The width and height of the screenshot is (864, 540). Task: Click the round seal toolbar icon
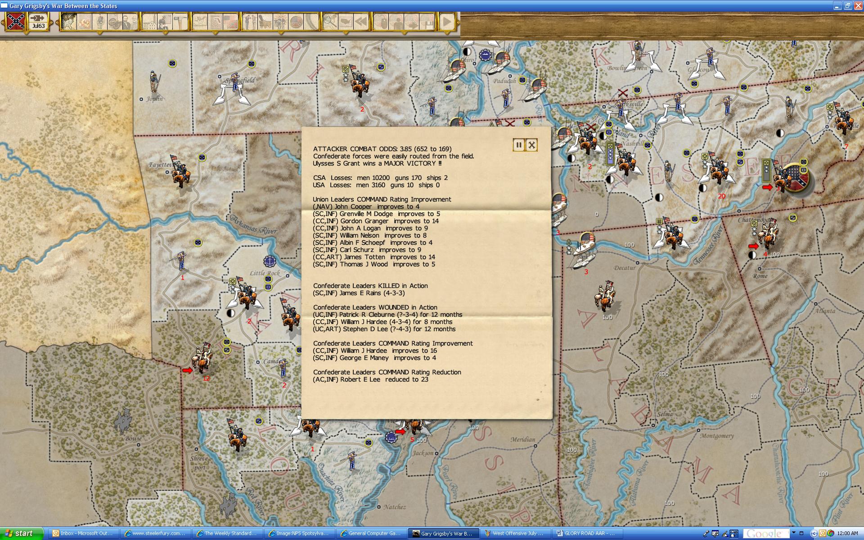[296, 22]
